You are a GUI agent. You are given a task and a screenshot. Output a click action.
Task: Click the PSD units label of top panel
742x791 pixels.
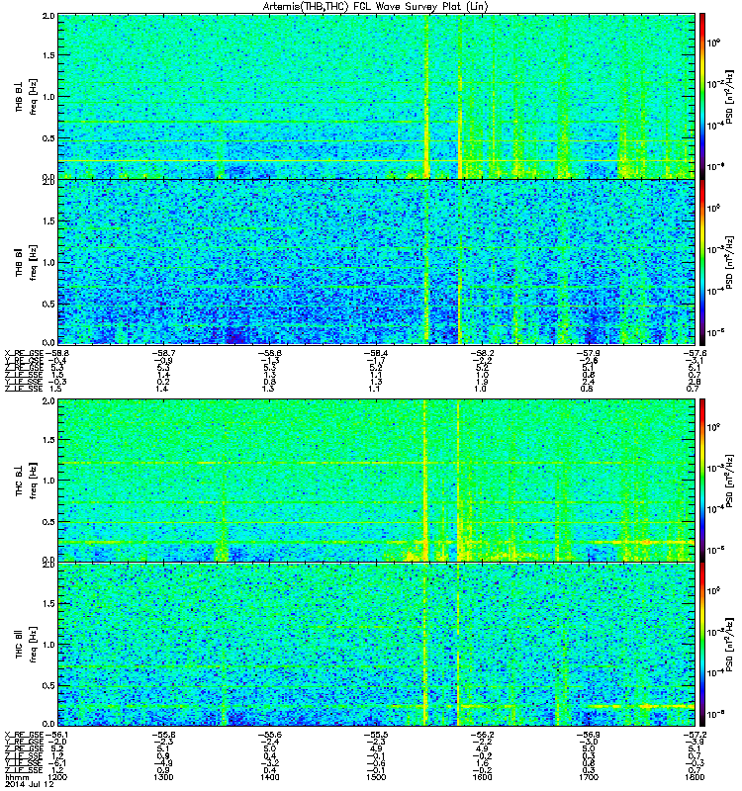click(729, 96)
